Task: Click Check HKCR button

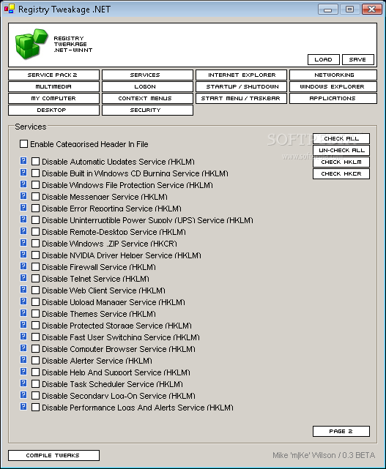Action: coord(341,173)
